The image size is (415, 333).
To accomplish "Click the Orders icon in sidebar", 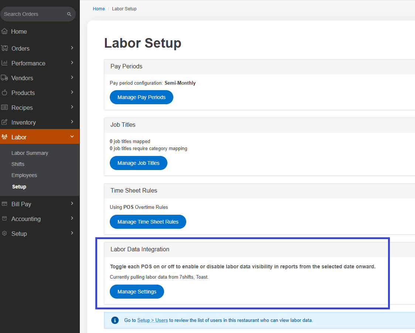I will 5,48.
